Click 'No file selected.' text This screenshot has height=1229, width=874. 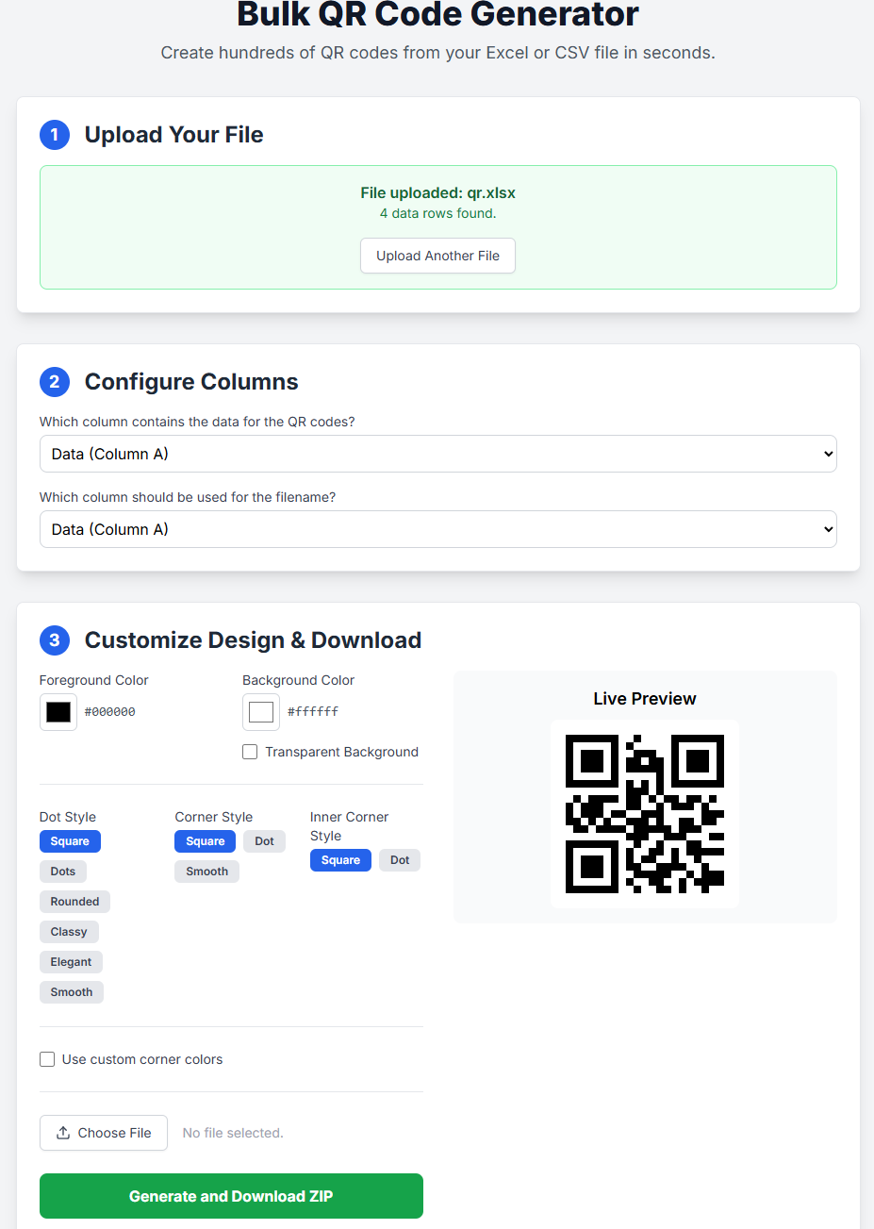[x=233, y=1133]
